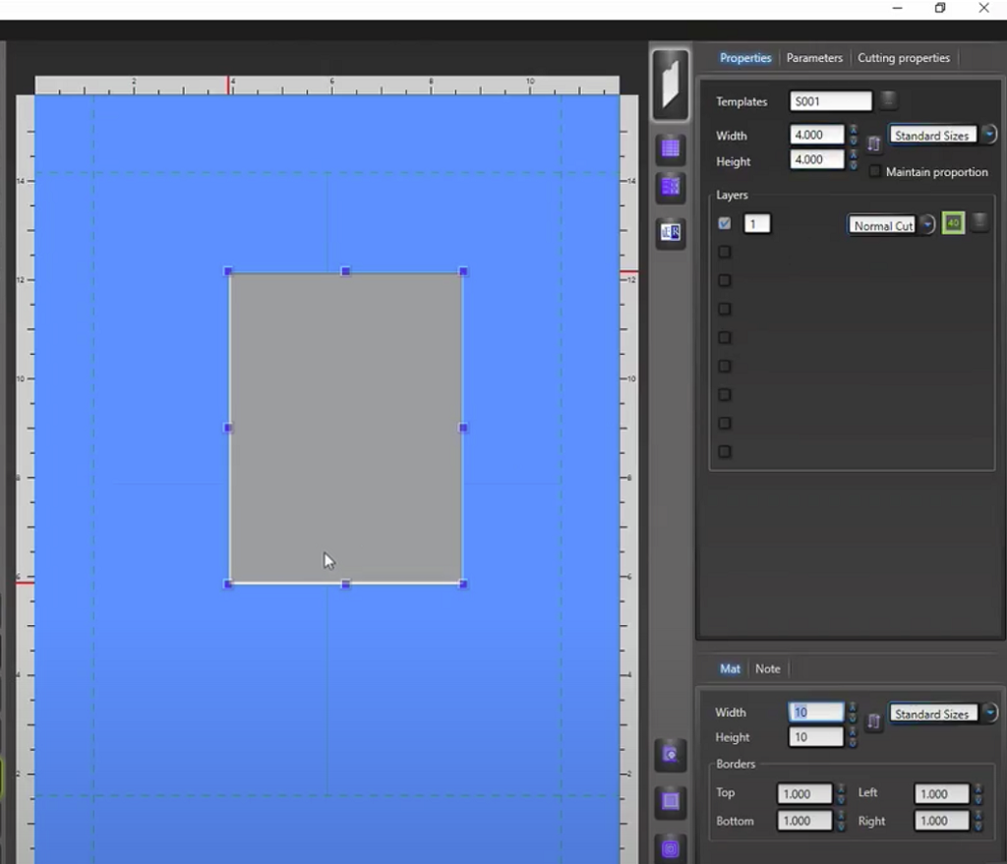Image resolution: width=1007 pixels, height=864 pixels.
Task: Enable the Maintain proportion checkbox
Action: (874, 172)
